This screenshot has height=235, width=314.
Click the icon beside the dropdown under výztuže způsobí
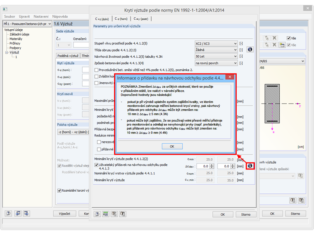point(300,176)
